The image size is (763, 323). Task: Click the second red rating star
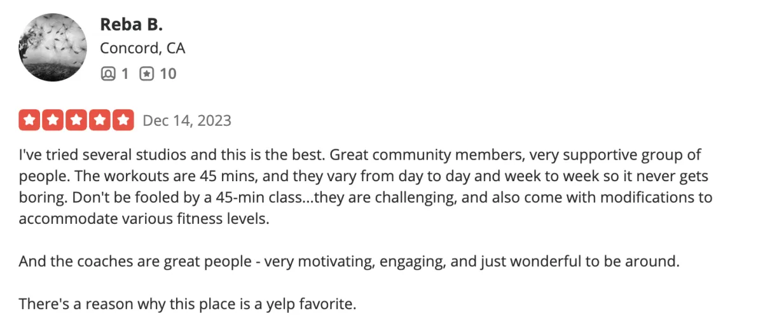[53, 120]
